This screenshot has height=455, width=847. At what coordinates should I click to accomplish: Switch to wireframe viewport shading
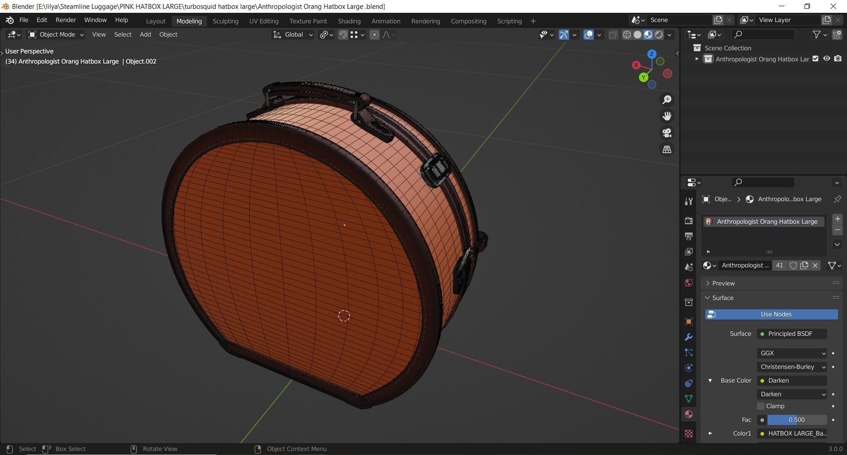pyautogui.click(x=627, y=34)
